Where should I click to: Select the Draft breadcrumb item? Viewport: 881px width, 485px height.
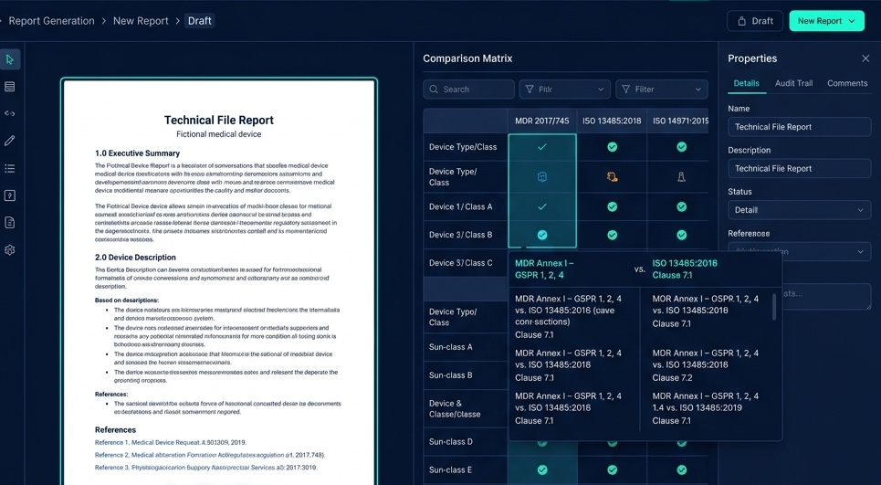pyautogui.click(x=199, y=21)
